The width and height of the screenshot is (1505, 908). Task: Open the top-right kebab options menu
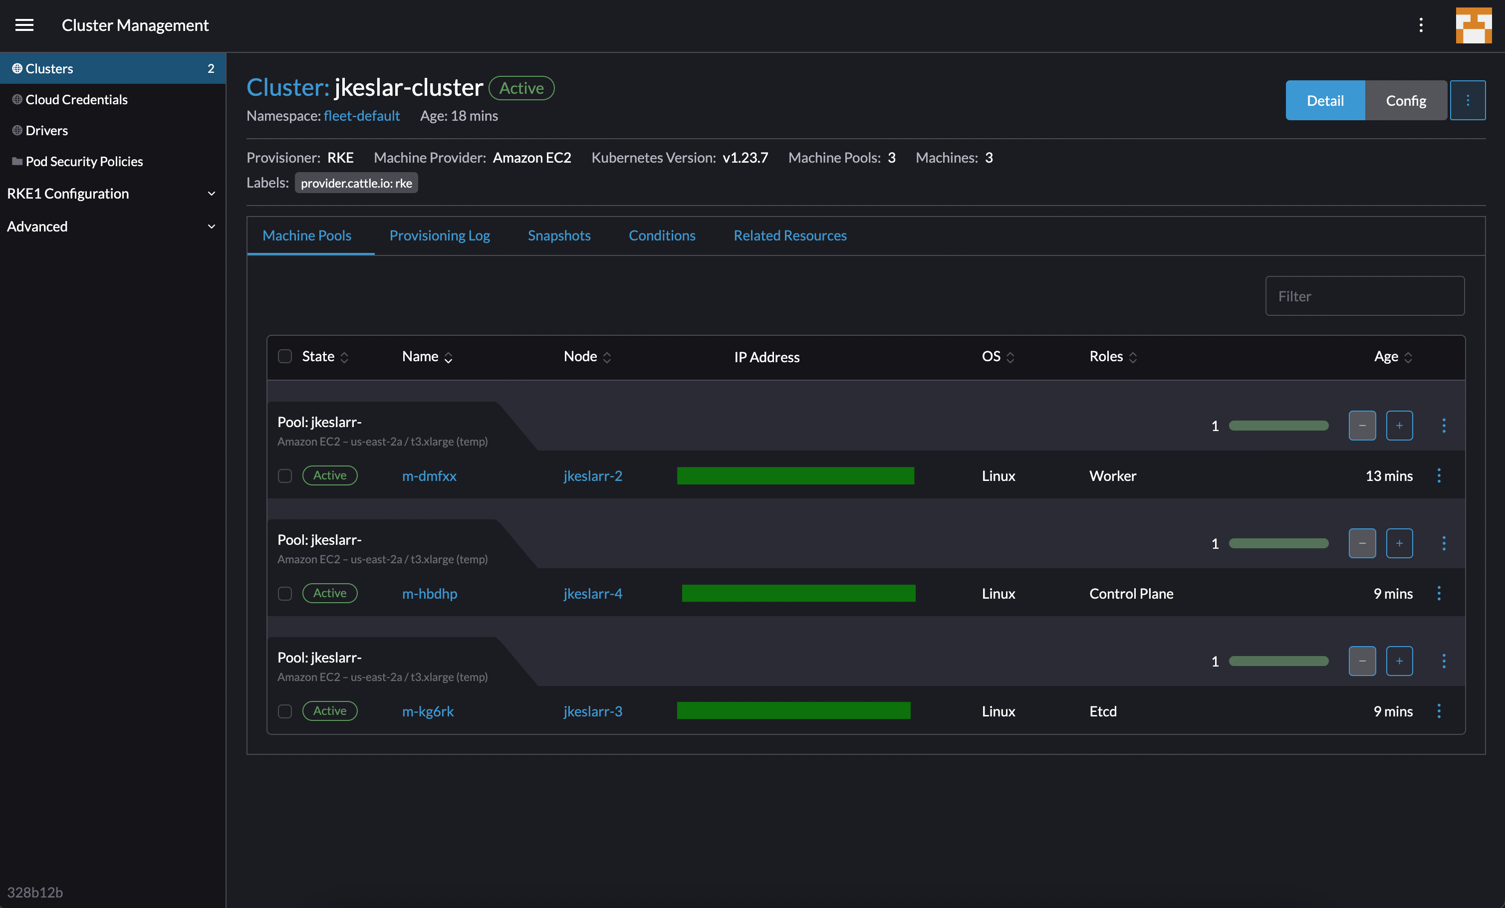point(1421,25)
